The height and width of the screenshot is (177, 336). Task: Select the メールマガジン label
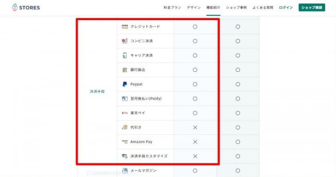(144, 170)
